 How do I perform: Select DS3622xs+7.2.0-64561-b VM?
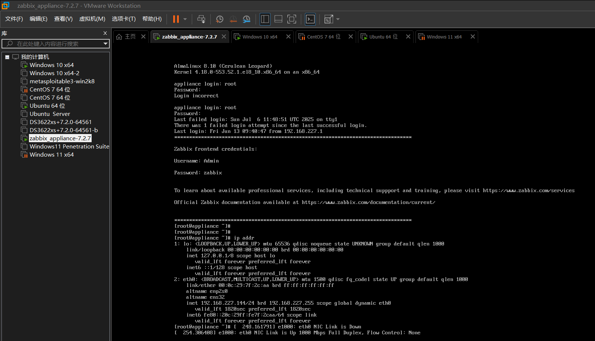(x=64, y=130)
